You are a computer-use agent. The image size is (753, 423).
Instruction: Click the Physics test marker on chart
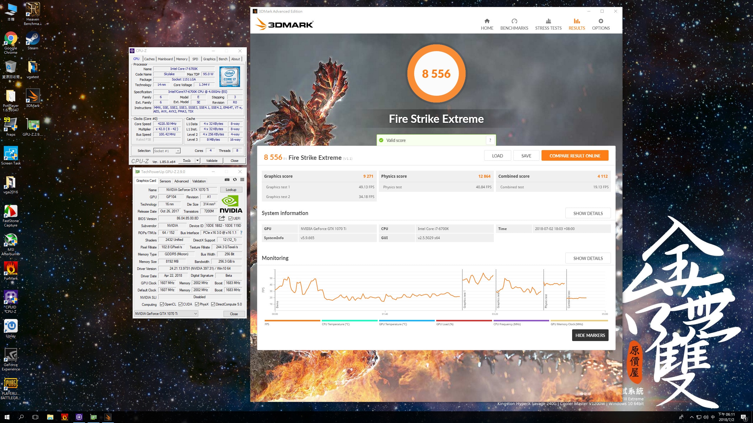tap(546, 301)
